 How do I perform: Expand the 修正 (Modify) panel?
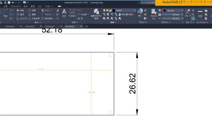[x=38, y=22]
